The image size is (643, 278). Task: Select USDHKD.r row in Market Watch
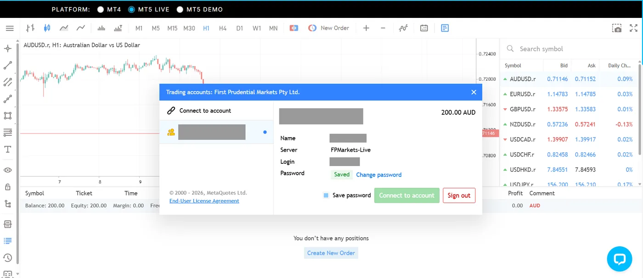pos(569,170)
